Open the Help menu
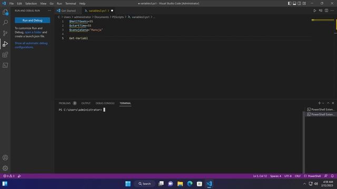 pos(82,4)
